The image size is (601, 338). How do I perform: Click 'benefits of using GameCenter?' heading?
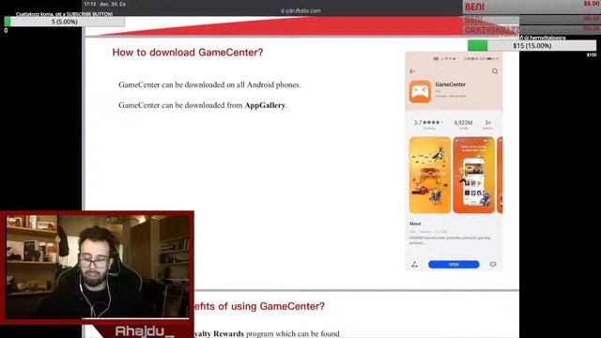pos(259,306)
